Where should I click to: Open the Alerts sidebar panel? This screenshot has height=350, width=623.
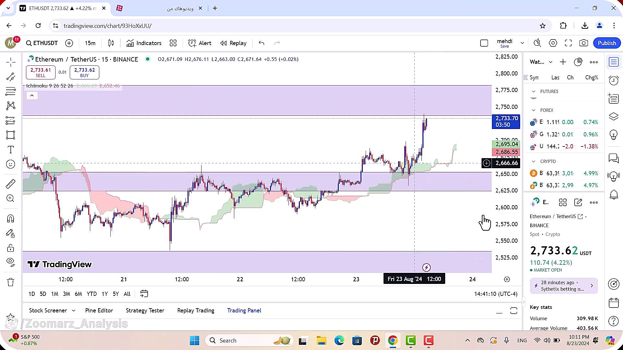click(x=614, y=80)
